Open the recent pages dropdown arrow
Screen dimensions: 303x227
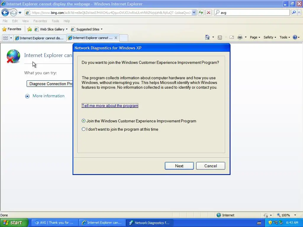coord(20,13)
